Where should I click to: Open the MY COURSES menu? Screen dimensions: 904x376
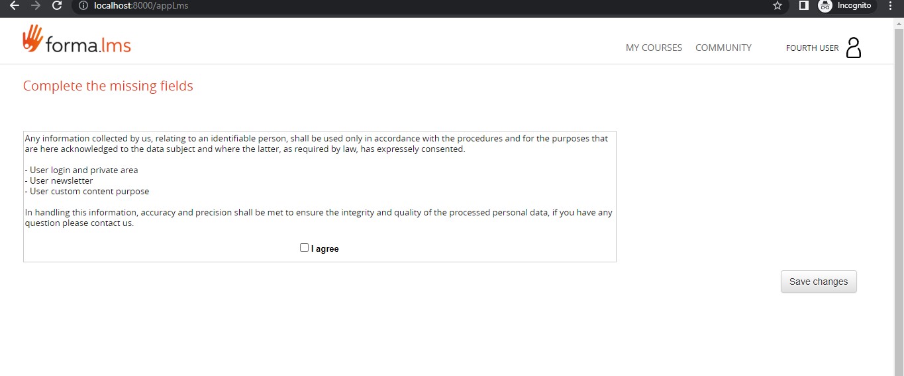coord(654,48)
